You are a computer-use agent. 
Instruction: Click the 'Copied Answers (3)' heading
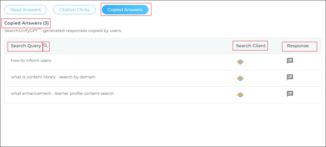click(26, 23)
